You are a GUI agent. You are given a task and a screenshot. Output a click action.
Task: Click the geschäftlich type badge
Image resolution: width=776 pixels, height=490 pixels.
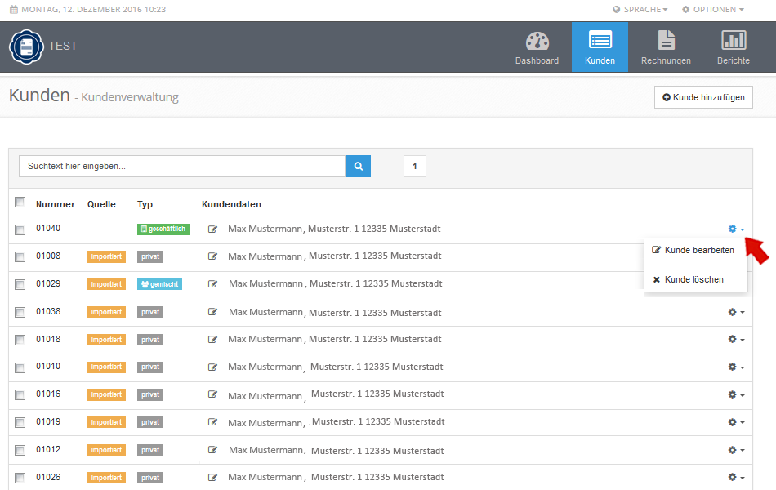(x=163, y=229)
